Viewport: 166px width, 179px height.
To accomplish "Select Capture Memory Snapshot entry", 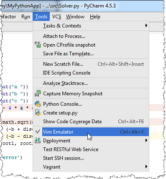I will click(91, 93).
